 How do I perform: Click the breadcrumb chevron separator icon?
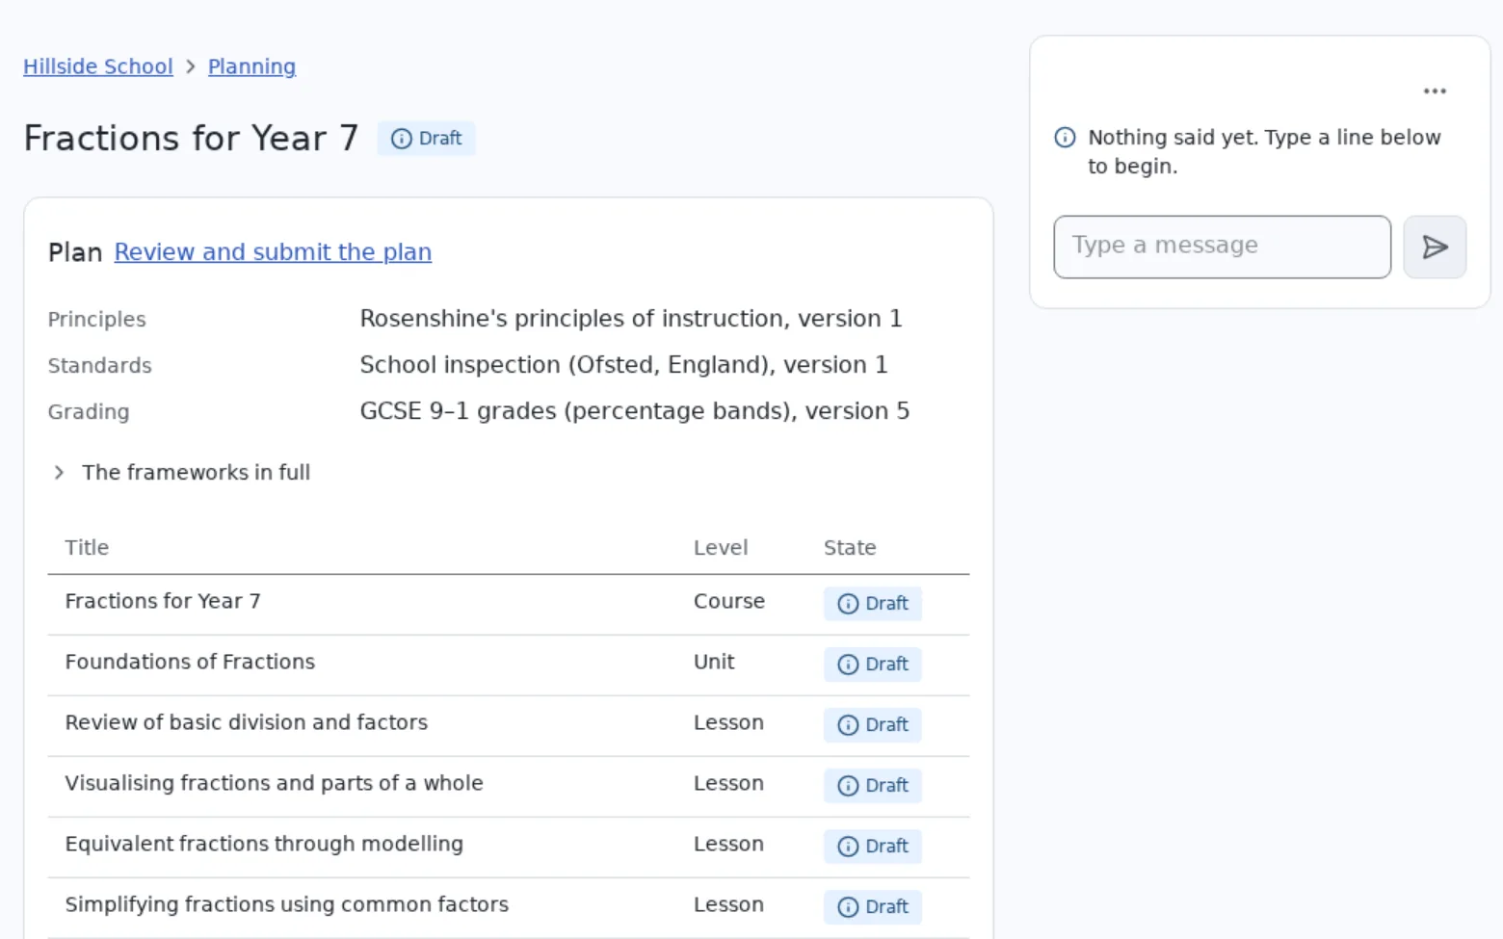pyautogui.click(x=191, y=66)
